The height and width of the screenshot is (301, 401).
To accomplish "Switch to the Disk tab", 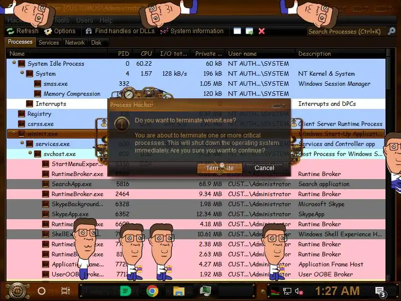I will (x=96, y=43).
